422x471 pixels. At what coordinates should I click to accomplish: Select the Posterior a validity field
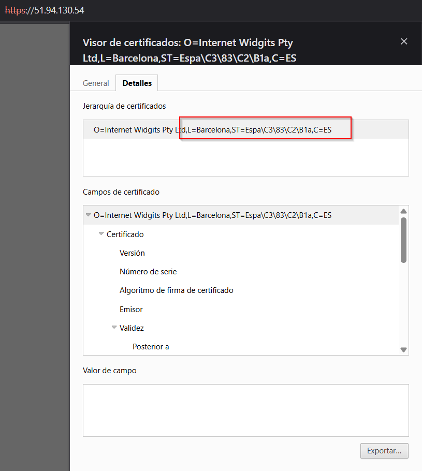coord(151,346)
